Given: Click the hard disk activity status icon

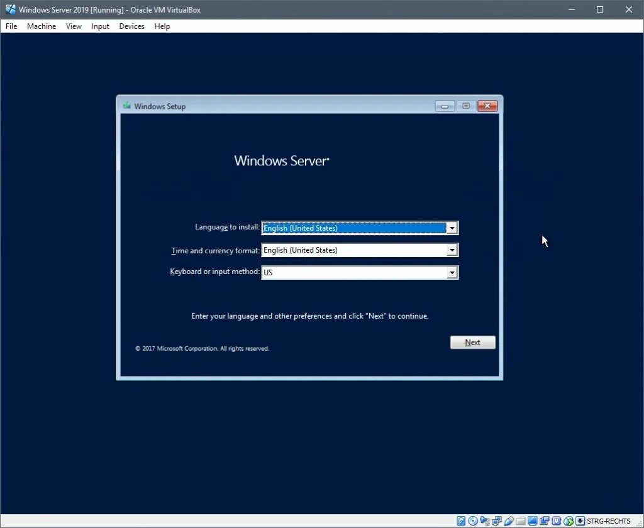Looking at the screenshot, I should [x=461, y=521].
